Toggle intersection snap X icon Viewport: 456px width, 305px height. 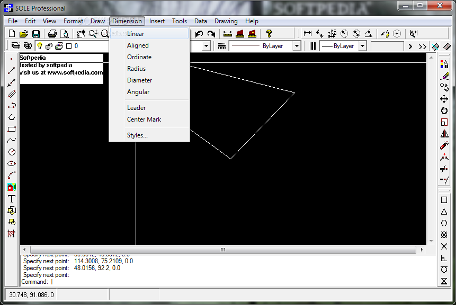(444, 246)
